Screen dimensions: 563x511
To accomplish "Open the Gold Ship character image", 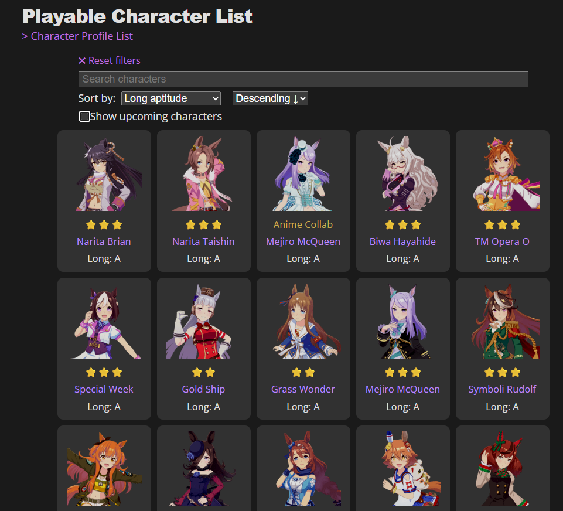I will [x=204, y=321].
